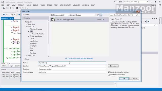This screenshot has width=162, height=91.
Task: Open the PROJECT menu
Action: tap(21, 5)
